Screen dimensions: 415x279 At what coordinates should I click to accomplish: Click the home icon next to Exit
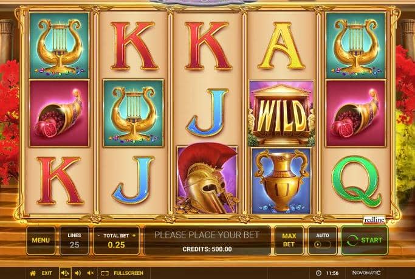coord(33,273)
